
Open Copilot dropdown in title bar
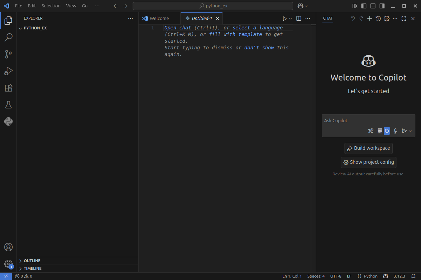point(302,6)
